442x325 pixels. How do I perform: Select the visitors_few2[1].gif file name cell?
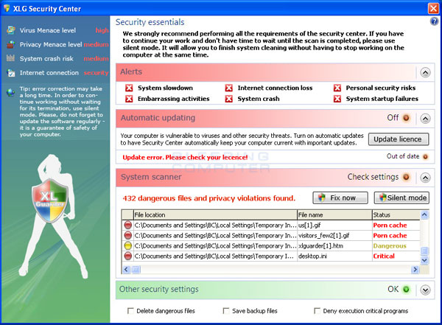pyautogui.click(x=334, y=235)
